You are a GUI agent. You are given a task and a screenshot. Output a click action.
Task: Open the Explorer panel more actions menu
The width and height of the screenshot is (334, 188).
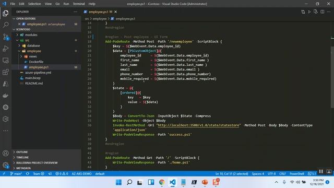tap(75, 11)
